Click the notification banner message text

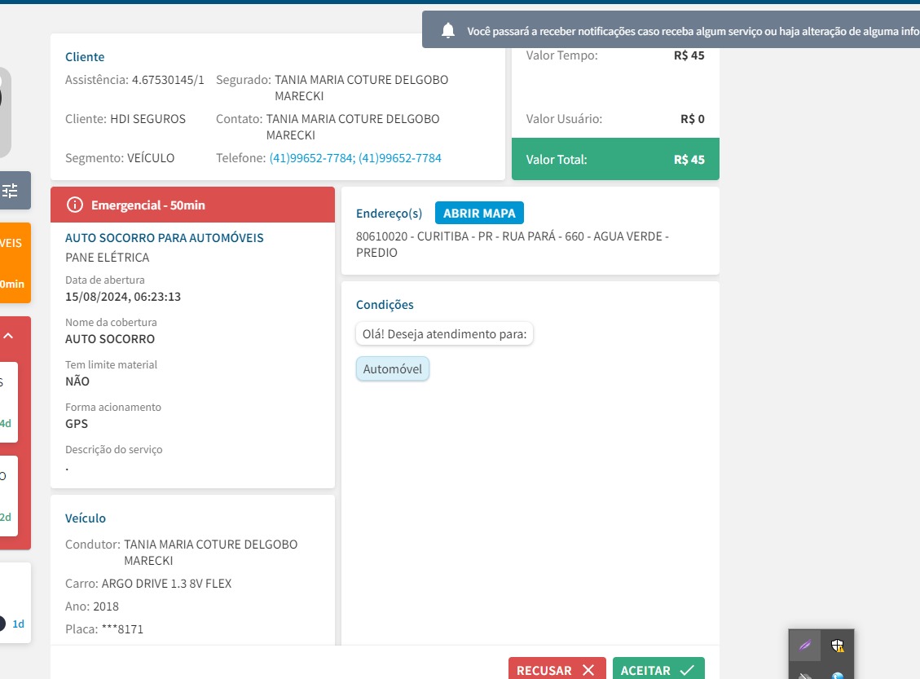(x=693, y=31)
